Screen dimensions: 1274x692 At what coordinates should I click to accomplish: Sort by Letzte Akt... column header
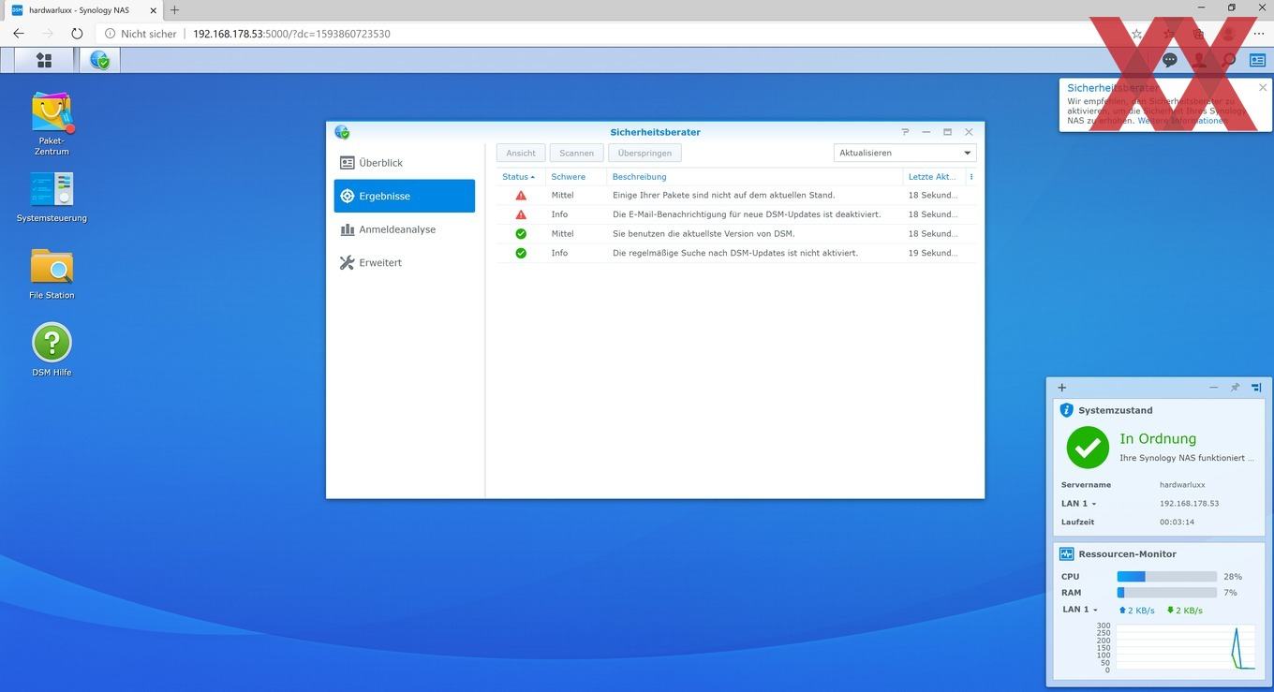pos(933,176)
